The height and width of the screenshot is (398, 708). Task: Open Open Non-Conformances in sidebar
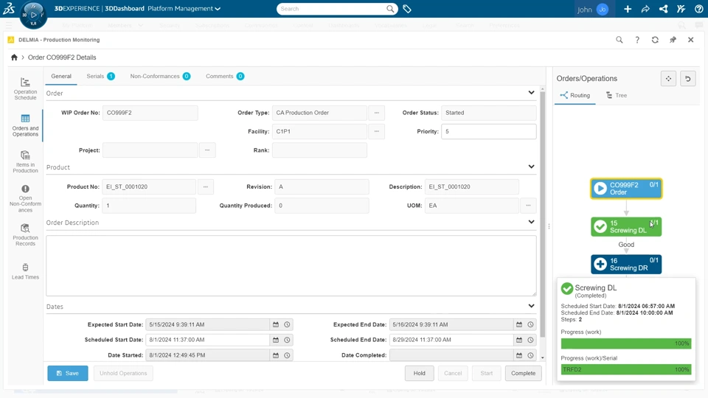pyautogui.click(x=25, y=198)
